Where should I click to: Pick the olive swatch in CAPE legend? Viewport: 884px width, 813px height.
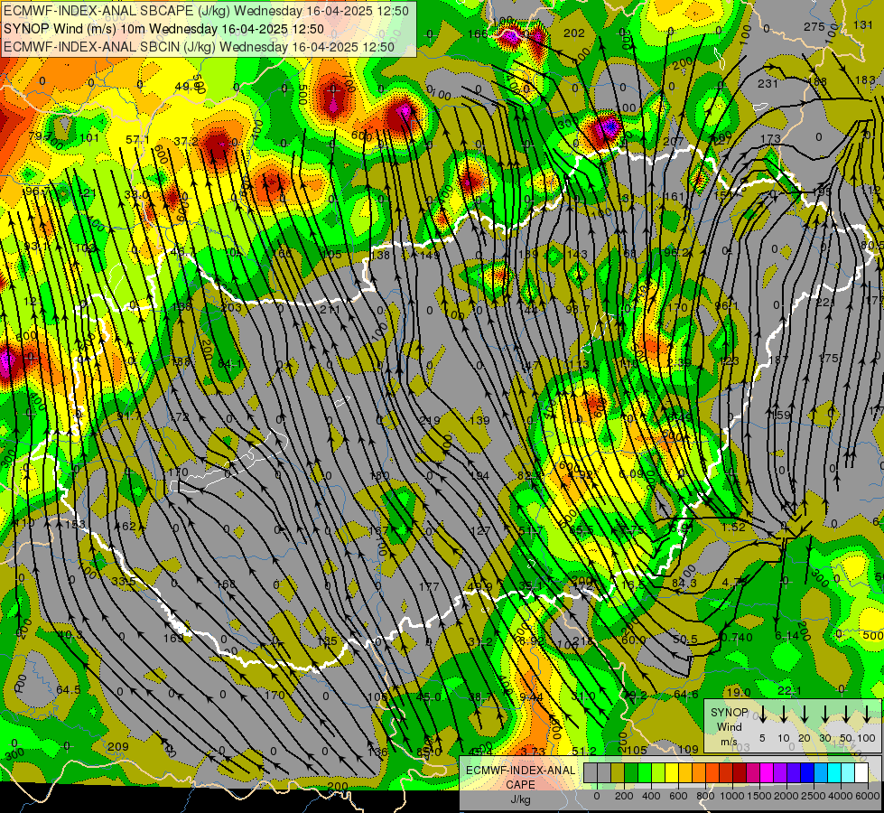point(618,773)
